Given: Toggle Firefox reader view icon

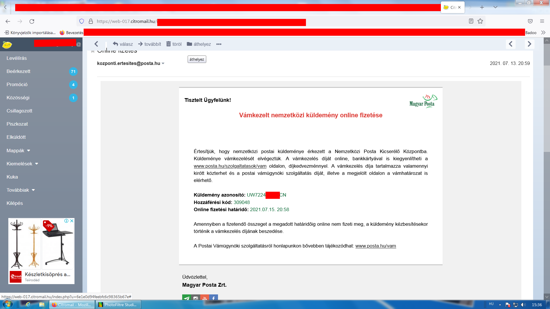Looking at the screenshot, I should pos(471,21).
